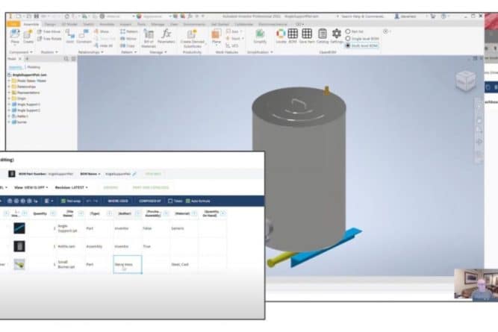This screenshot has height=332, width=498.
Task: Toggle the Auto formula checkbox
Action: pos(193,201)
